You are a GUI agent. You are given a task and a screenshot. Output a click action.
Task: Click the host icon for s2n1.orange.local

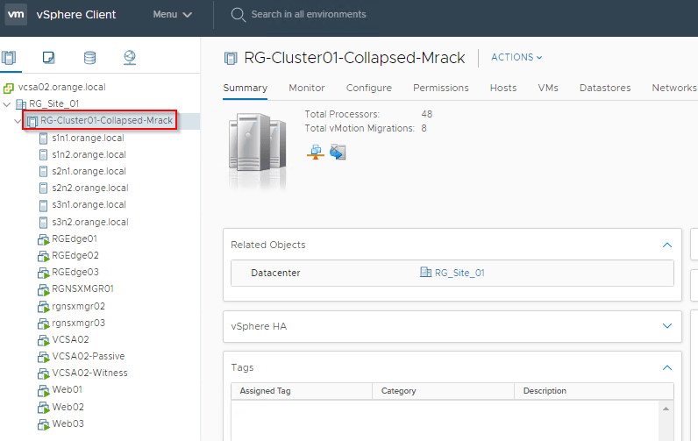click(x=43, y=171)
